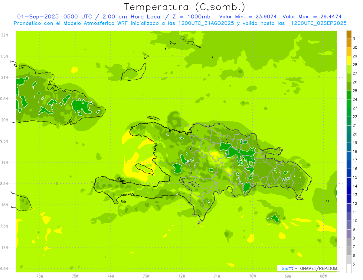Screen dimensions: 363x280
Task: Click the legend color band between 24 and 25
Action: pyautogui.click(x=349, y=95)
